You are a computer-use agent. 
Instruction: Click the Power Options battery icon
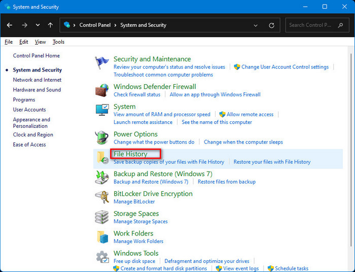click(x=101, y=138)
